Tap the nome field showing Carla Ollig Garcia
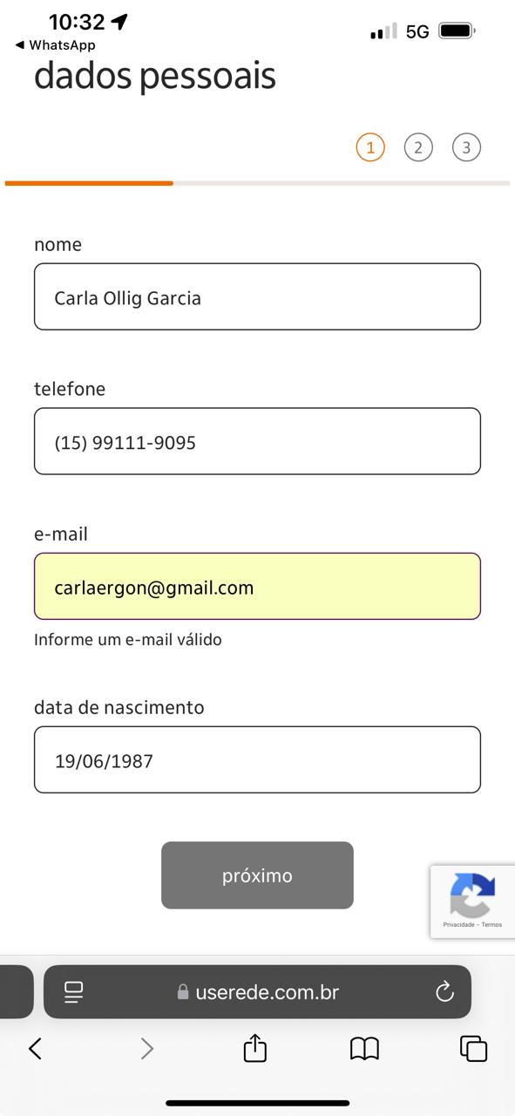The height and width of the screenshot is (1116, 515). tap(257, 296)
